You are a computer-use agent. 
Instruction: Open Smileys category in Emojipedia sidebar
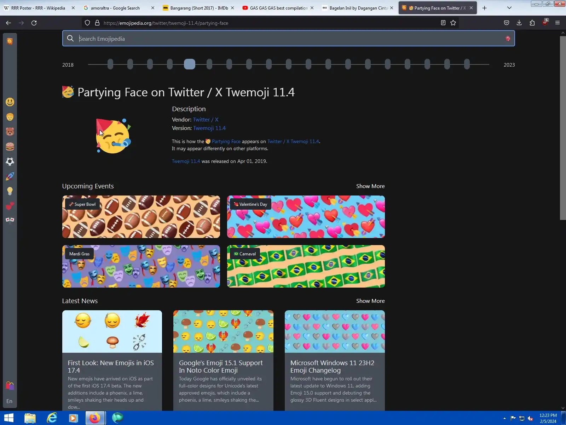tap(10, 102)
